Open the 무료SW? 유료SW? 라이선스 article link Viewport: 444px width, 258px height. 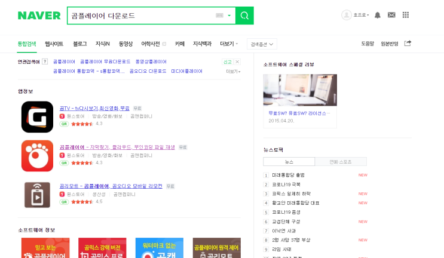(x=299, y=113)
